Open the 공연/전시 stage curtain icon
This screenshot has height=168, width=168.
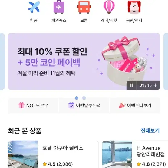click(x=134, y=7)
